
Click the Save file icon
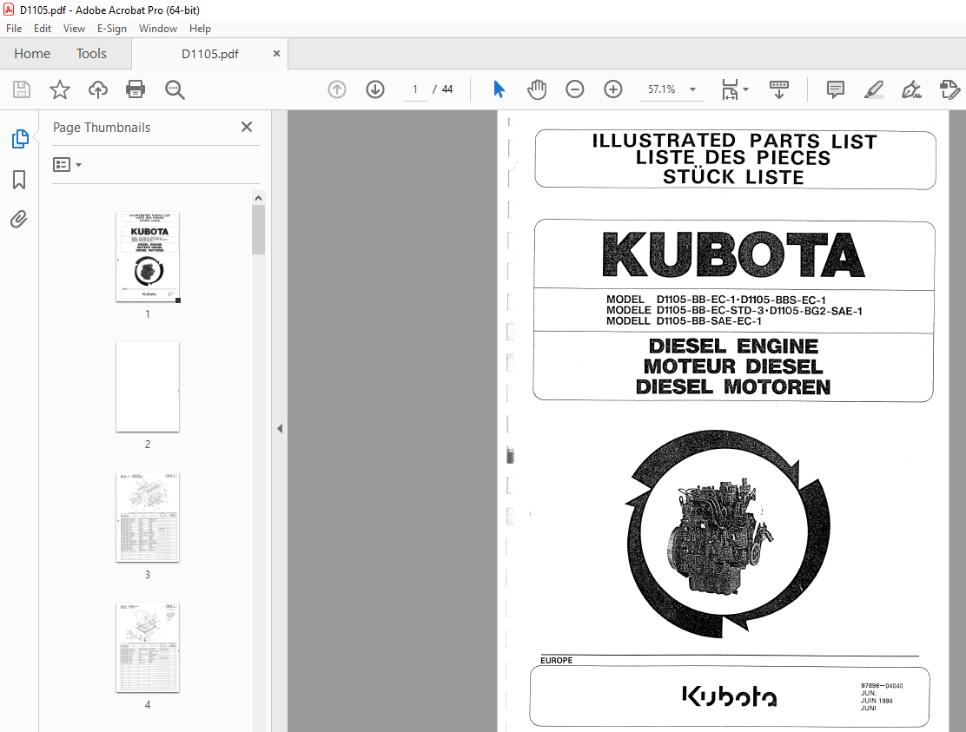click(22, 90)
